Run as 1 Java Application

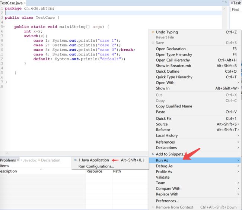[110, 160]
